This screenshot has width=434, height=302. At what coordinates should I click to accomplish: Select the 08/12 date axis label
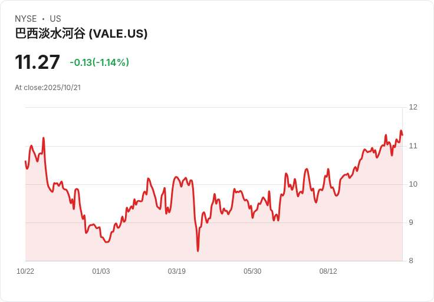pyautogui.click(x=328, y=271)
